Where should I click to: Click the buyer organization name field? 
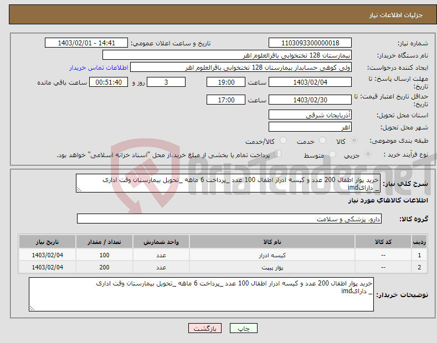[x=227, y=55]
